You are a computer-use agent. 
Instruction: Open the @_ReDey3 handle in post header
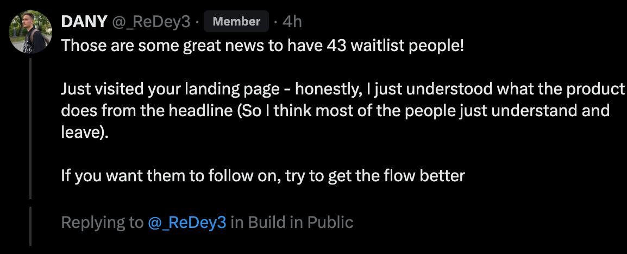pos(151,22)
